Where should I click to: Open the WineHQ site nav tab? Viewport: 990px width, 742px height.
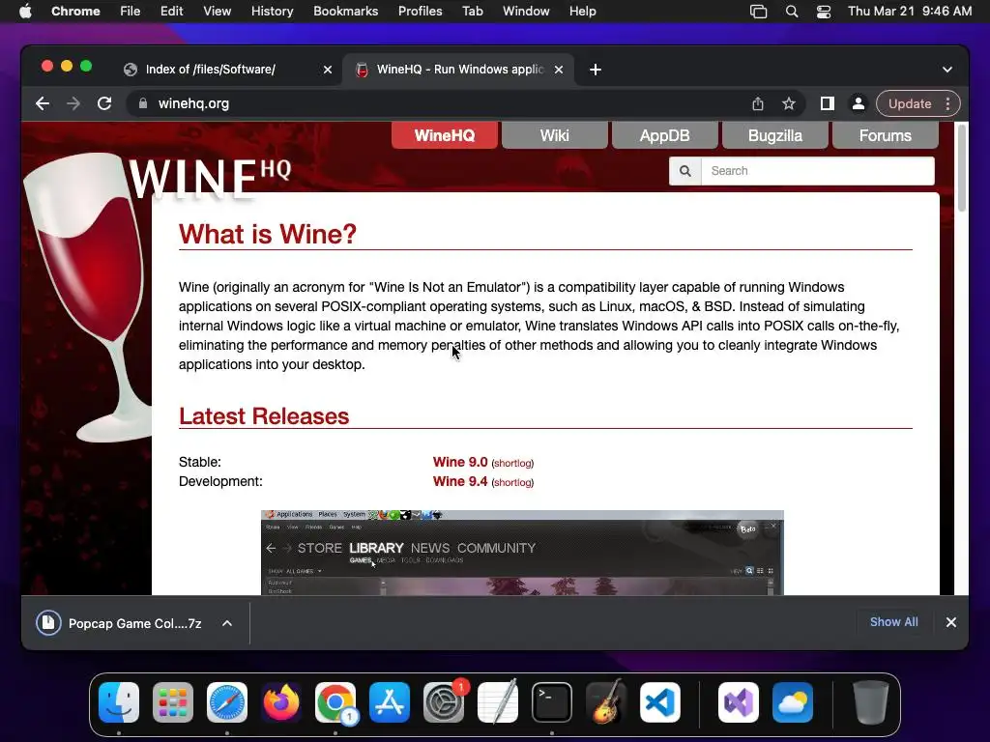(445, 135)
